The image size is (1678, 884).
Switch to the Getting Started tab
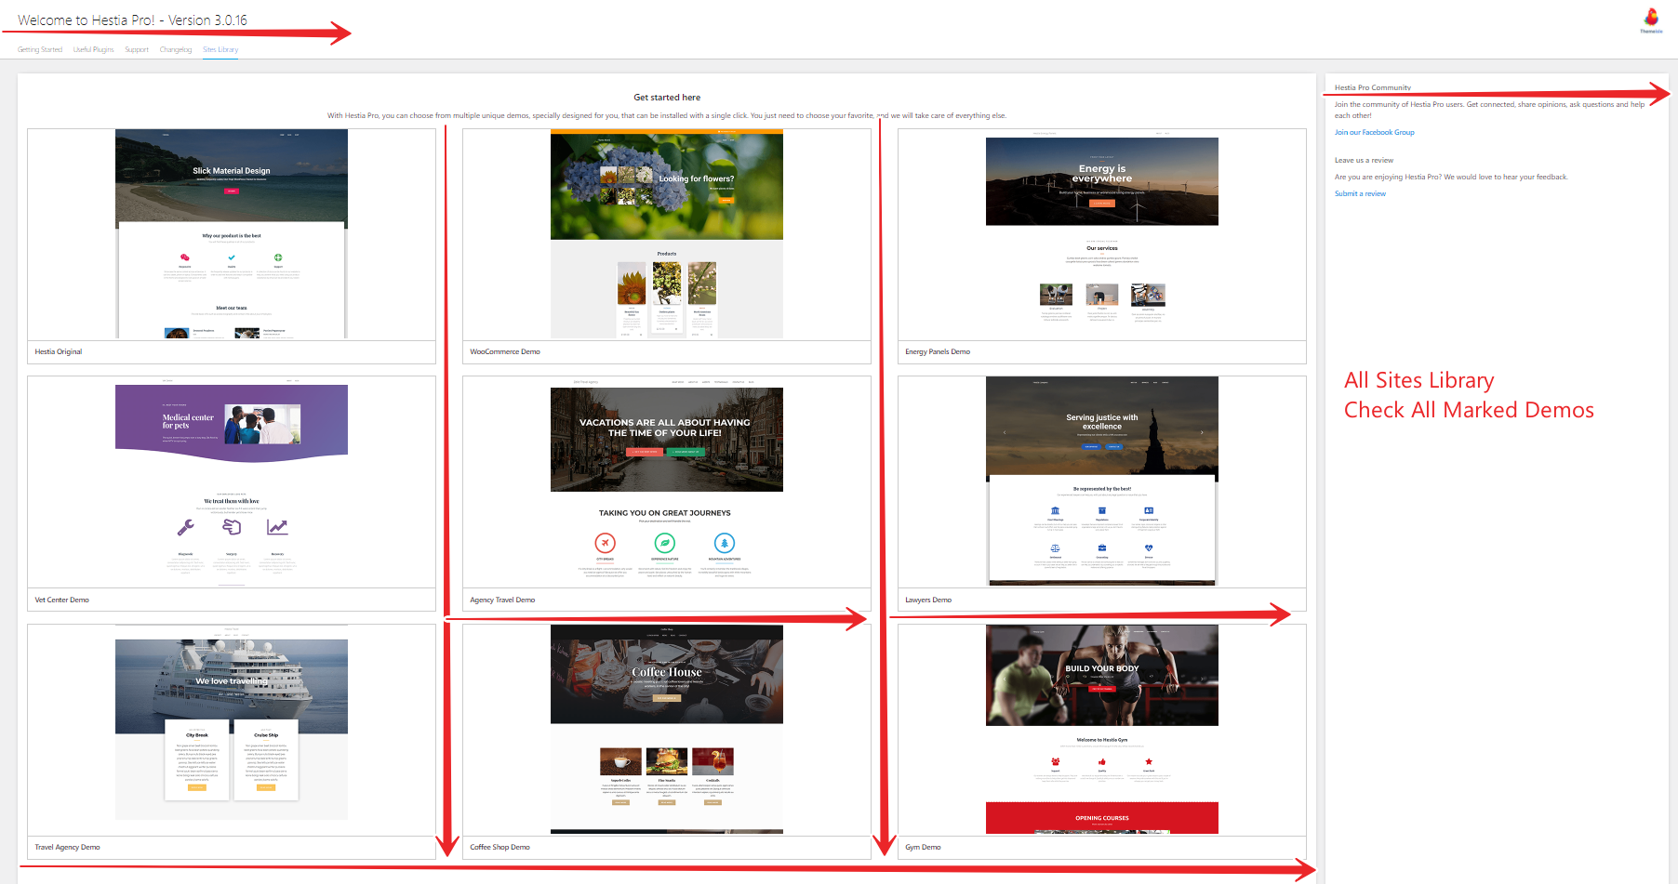click(39, 49)
